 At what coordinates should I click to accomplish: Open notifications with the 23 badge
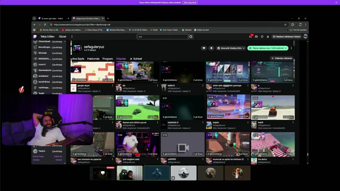point(250,36)
